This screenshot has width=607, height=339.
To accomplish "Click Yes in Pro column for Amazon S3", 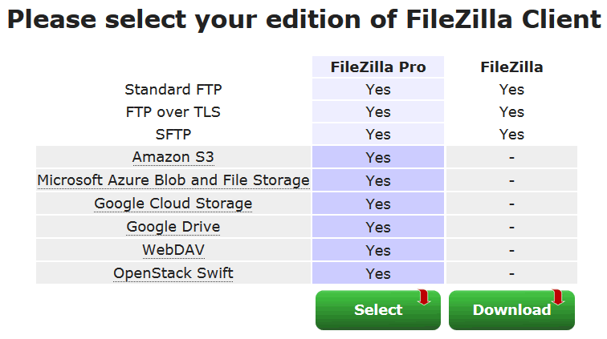I will (378, 157).
